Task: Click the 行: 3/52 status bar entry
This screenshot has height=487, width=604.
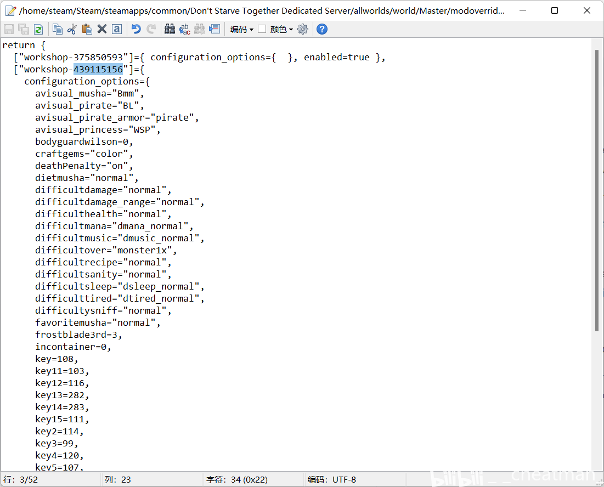Action: [x=21, y=480]
